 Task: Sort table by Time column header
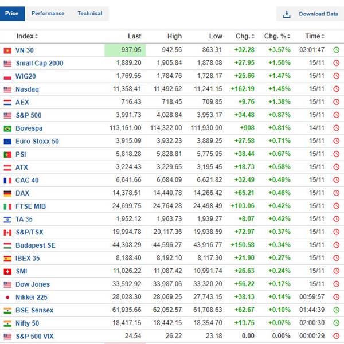(x=315, y=36)
